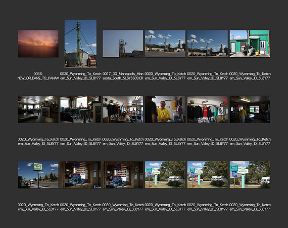This screenshot has height=228, width=288.
Task: Open dark room photo with standing yellow-shirt person
Action: pos(250,109)
